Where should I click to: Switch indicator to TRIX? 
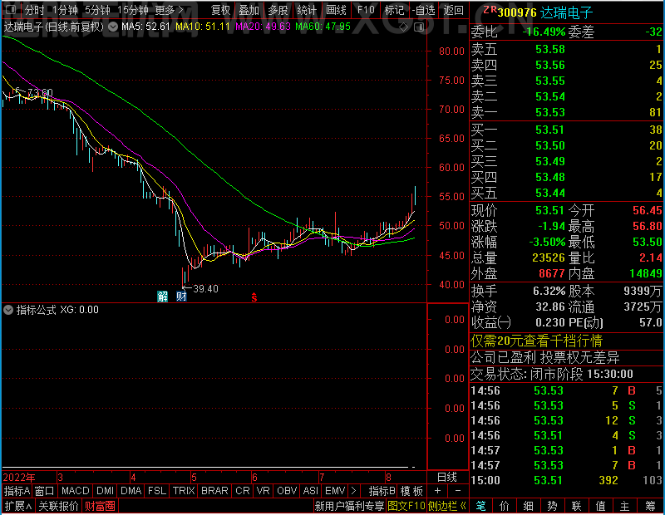[184, 491]
